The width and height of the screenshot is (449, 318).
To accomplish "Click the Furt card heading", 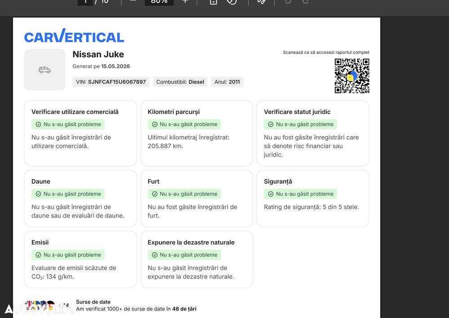I will (x=154, y=181).
